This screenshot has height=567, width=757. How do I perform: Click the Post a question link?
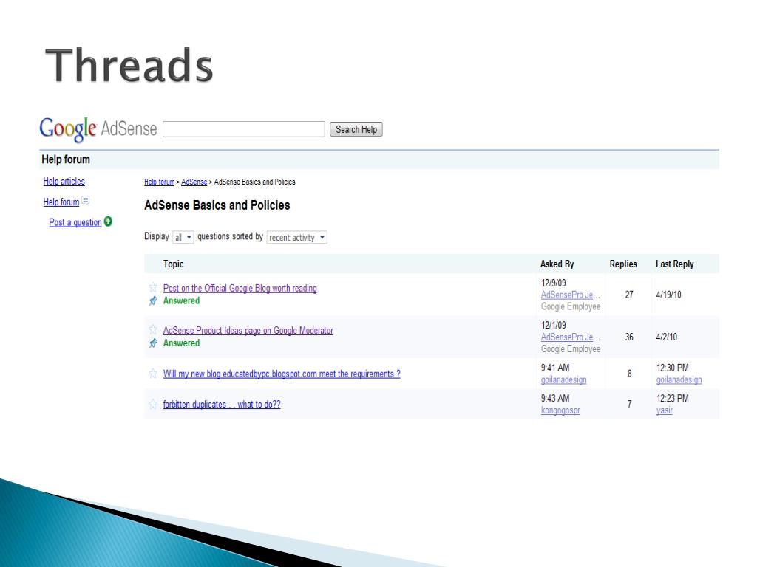tap(75, 222)
